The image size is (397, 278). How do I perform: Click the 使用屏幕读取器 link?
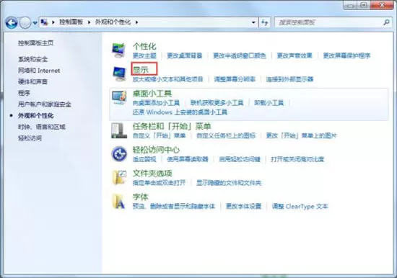[x=188, y=159]
